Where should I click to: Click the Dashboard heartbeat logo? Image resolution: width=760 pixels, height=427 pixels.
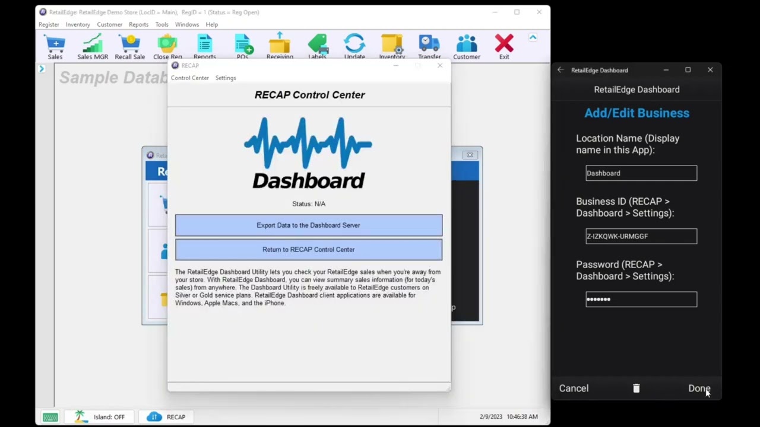[x=308, y=152]
